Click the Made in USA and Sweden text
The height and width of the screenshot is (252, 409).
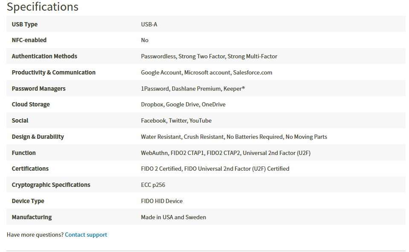[x=174, y=217]
